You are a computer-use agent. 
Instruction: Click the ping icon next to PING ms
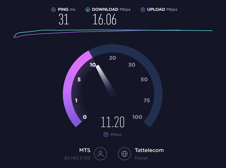point(53,10)
